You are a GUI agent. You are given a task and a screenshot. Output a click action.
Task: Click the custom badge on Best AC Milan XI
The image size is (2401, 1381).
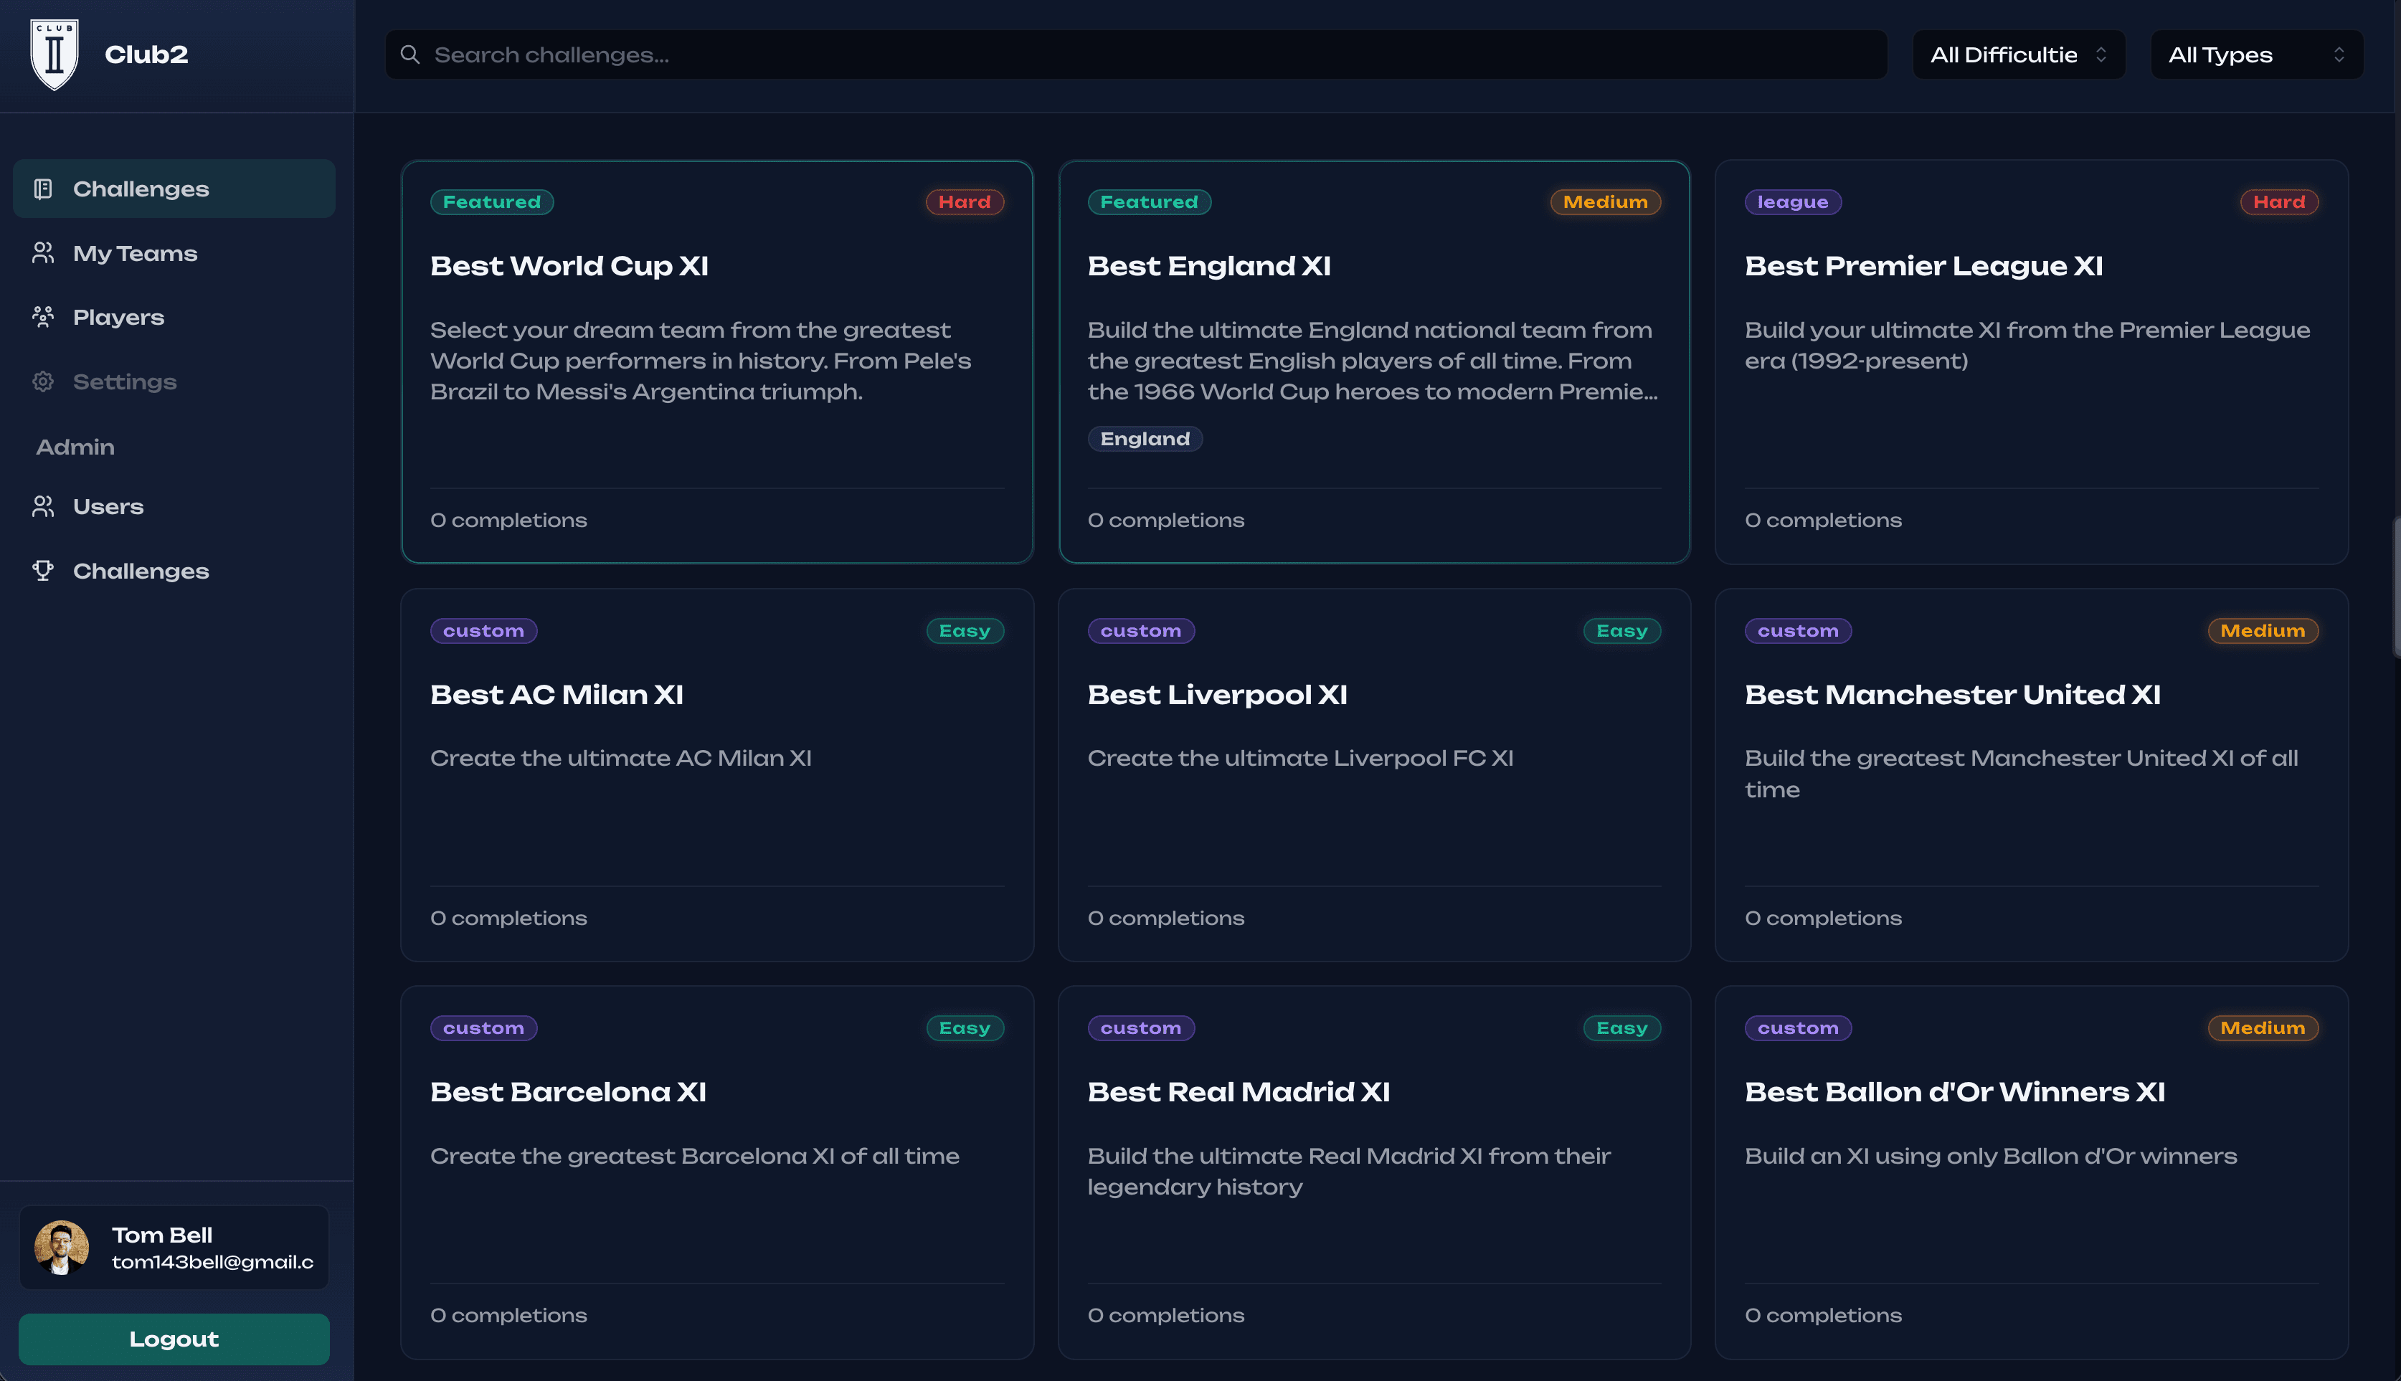tap(484, 631)
